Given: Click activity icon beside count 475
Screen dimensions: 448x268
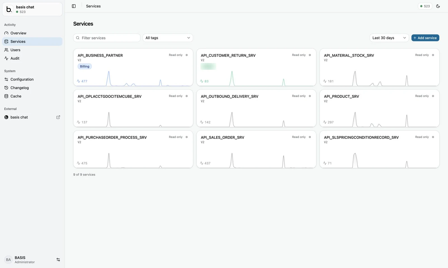Looking at the screenshot, I should (78, 163).
